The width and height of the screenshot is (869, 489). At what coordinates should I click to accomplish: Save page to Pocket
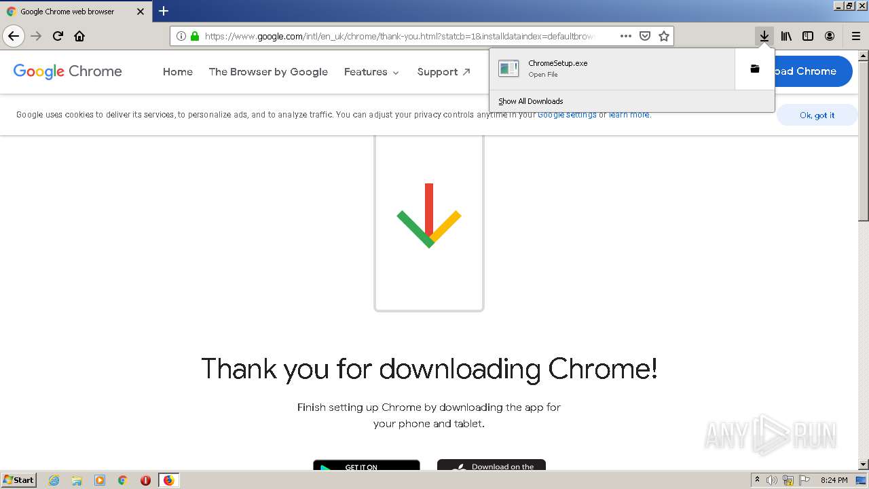pyautogui.click(x=645, y=36)
